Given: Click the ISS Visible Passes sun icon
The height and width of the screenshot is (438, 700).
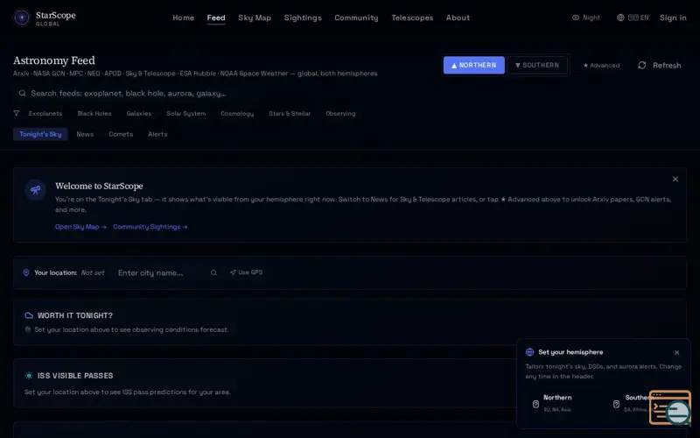Looking at the screenshot, I should tap(29, 376).
